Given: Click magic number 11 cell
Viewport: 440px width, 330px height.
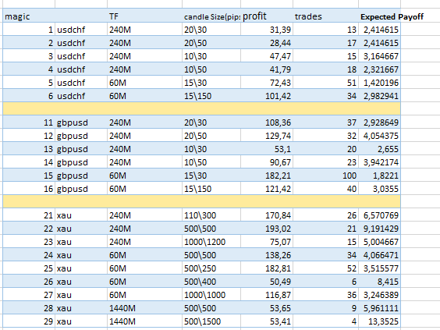Looking at the screenshot, I should [x=29, y=122].
